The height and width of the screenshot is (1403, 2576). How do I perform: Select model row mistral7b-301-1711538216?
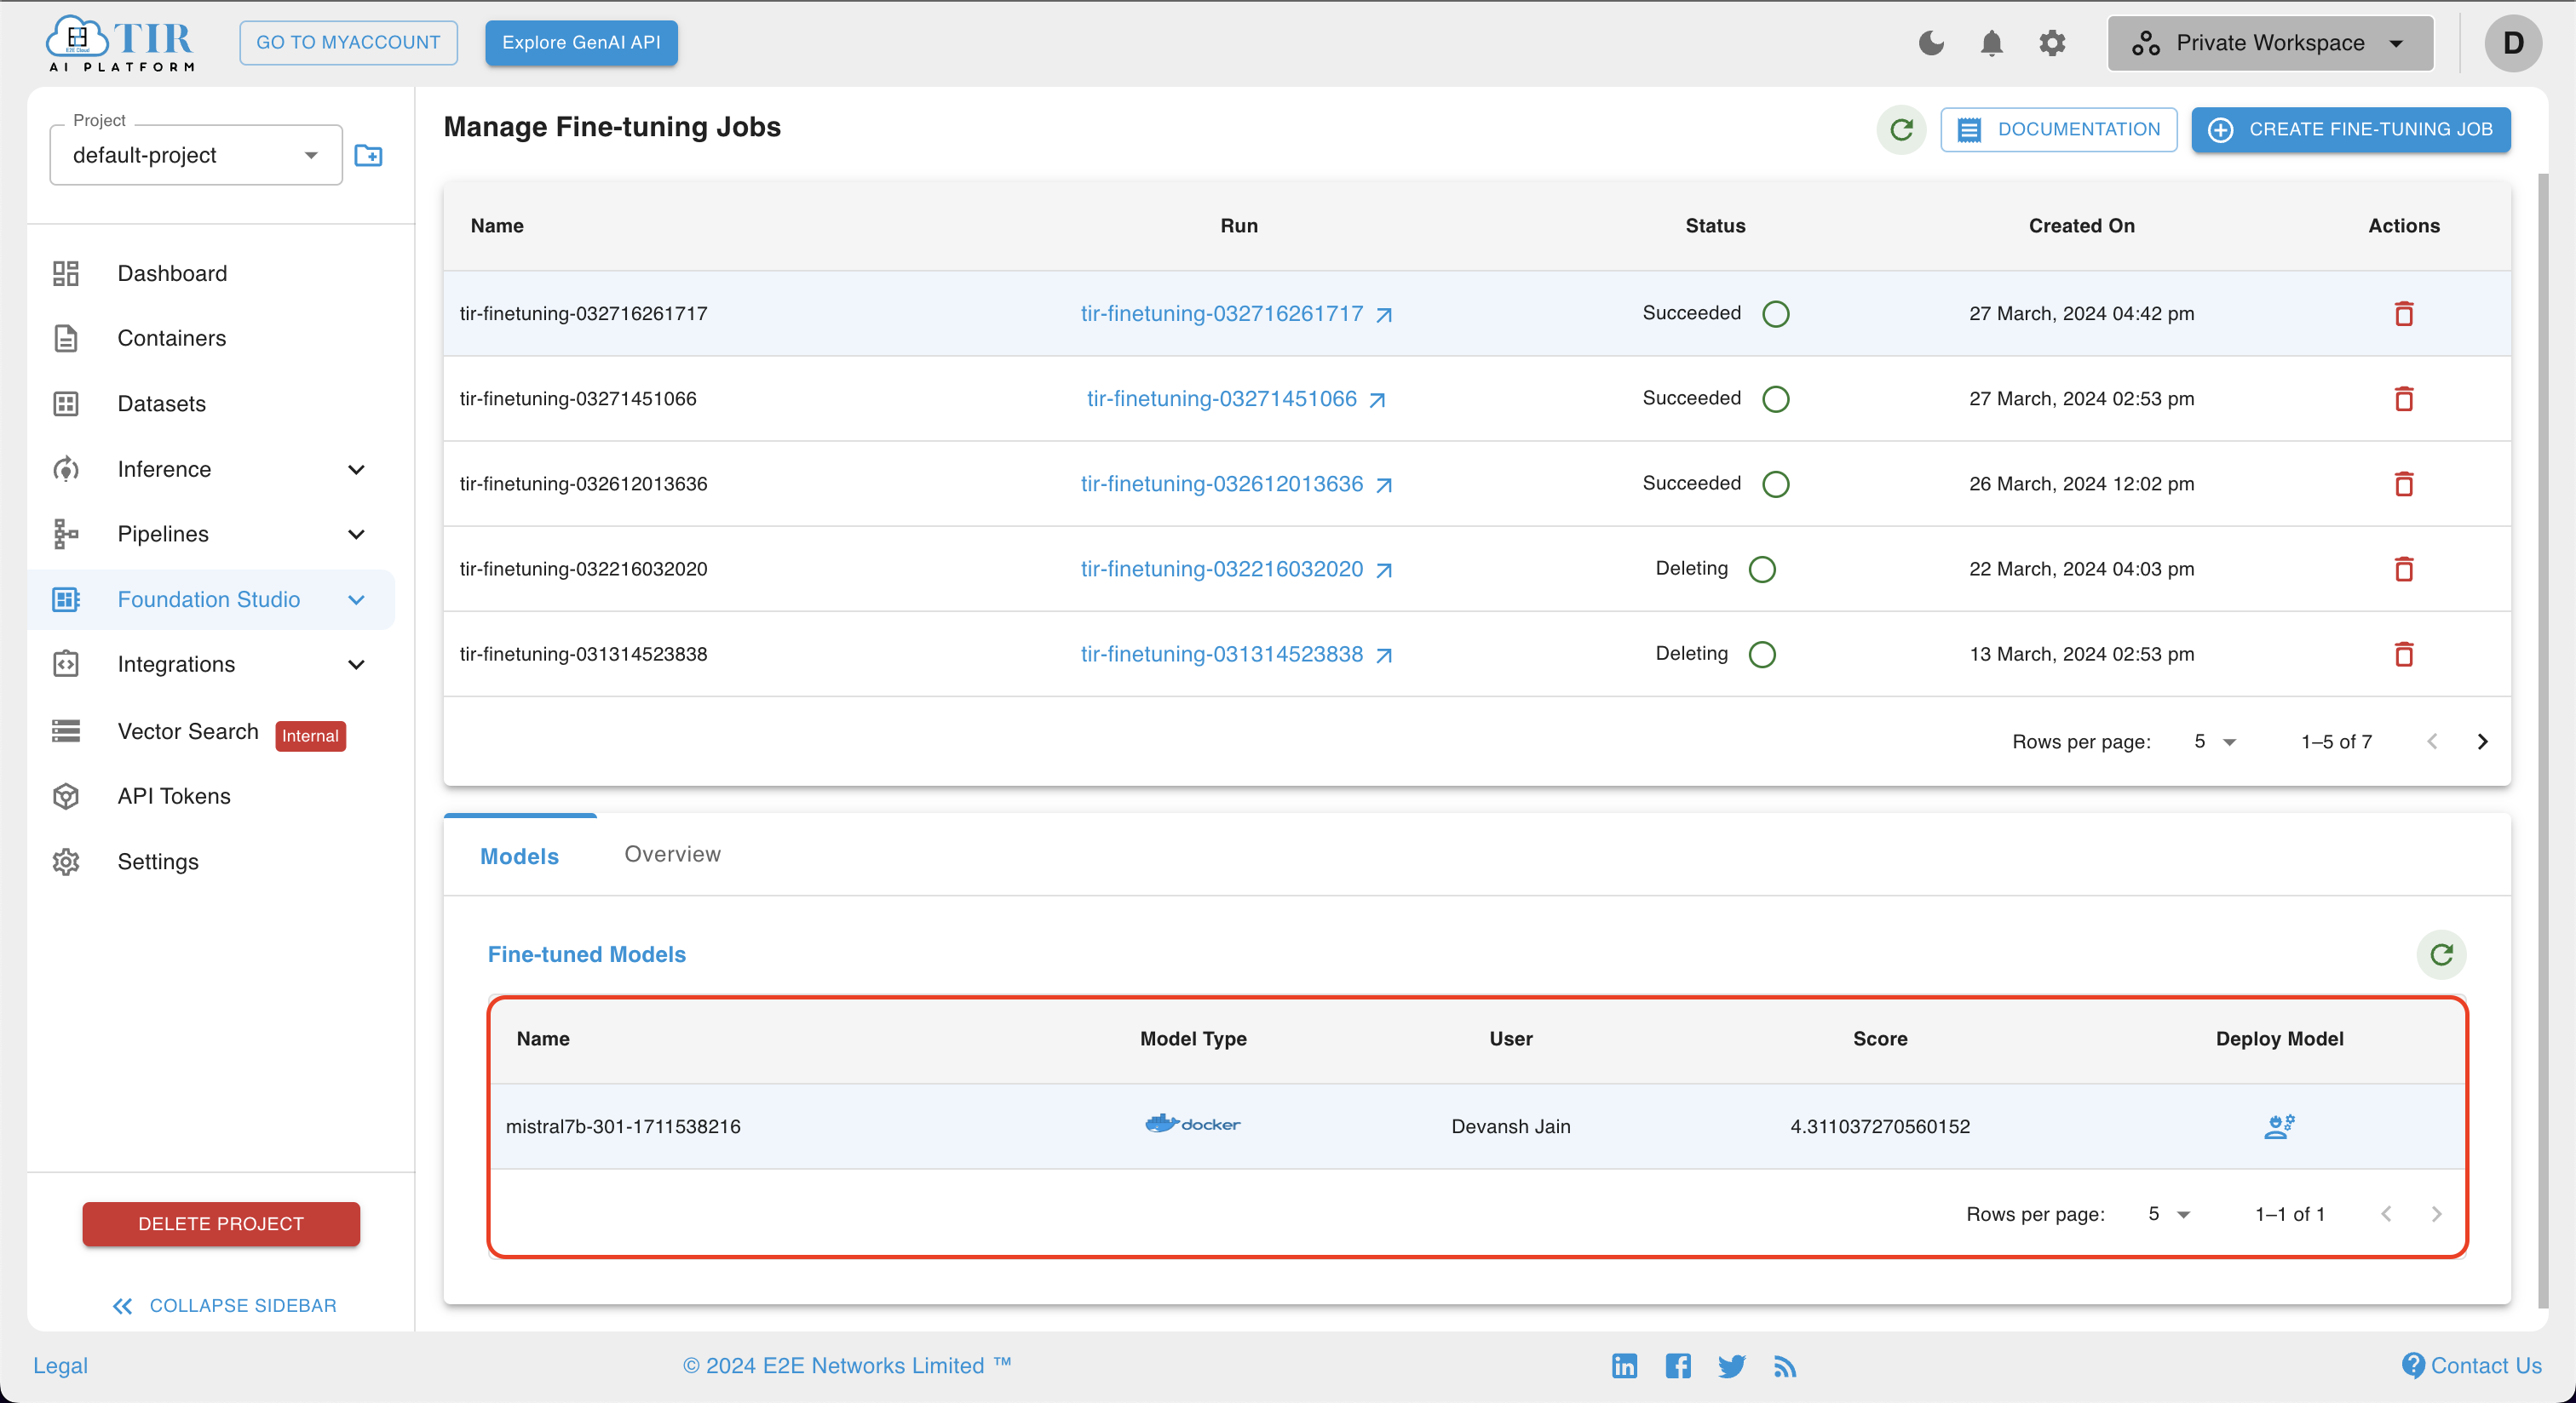coord(1477,1126)
